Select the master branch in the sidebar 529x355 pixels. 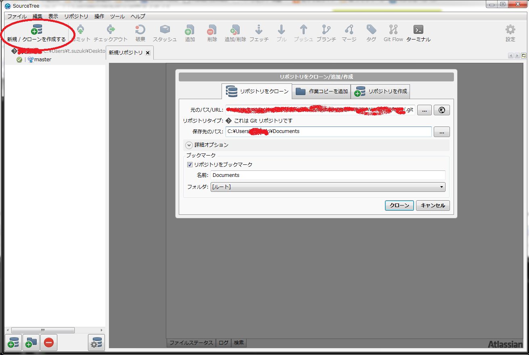click(x=43, y=60)
